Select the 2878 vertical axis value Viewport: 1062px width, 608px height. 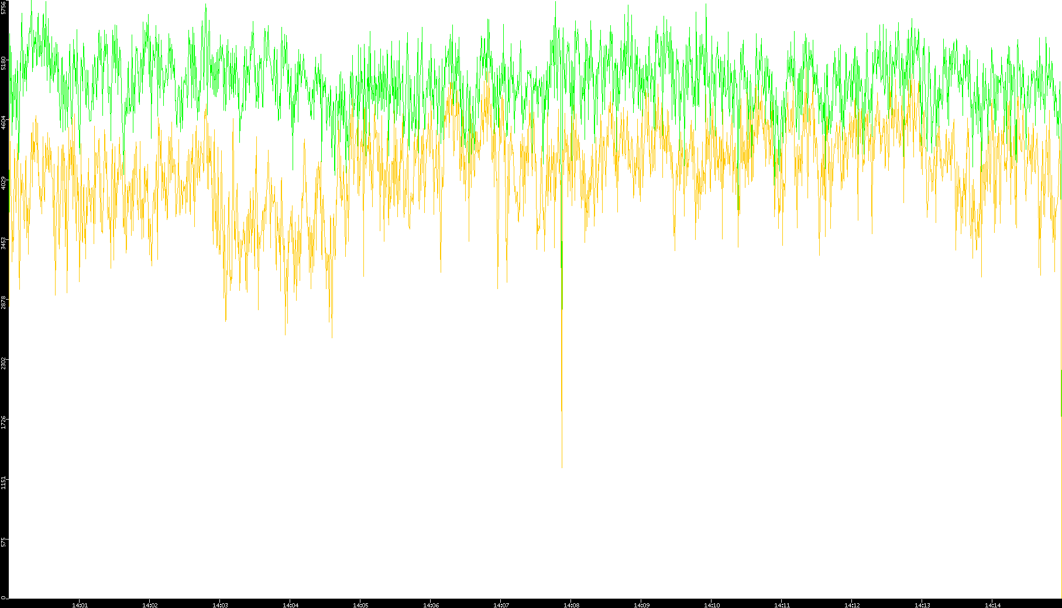[4, 303]
